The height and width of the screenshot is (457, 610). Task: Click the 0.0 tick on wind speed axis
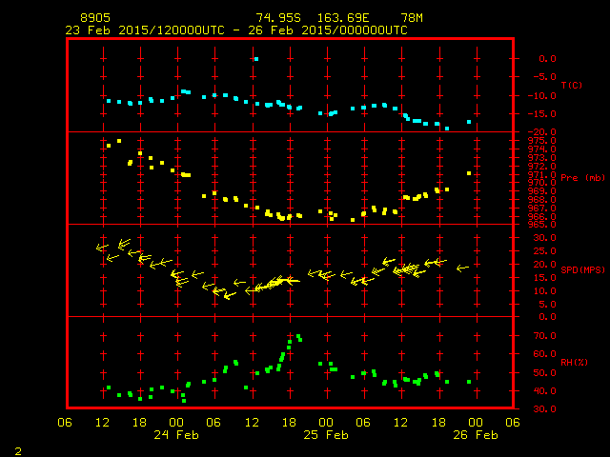547,317
